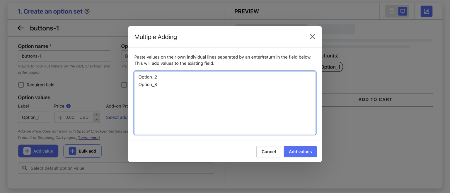The image size is (450, 193).
Task: Click the help icon beside Create an option set
Action: tap(86, 11)
